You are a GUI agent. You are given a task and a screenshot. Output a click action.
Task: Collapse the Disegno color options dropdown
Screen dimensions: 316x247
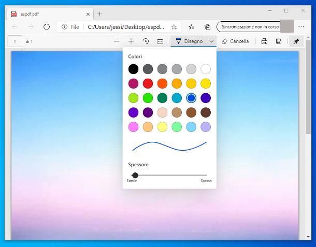click(211, 41)
